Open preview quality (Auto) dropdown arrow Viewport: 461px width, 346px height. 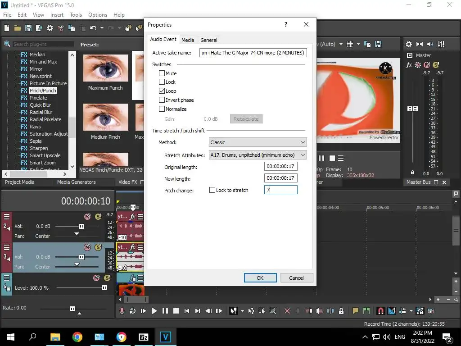coord(341,44)
